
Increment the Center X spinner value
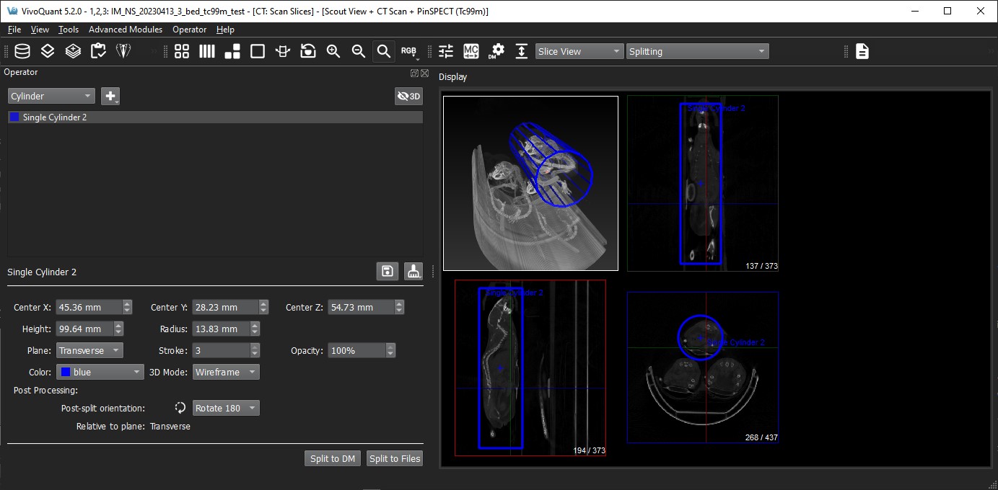[x=128, y=304]
